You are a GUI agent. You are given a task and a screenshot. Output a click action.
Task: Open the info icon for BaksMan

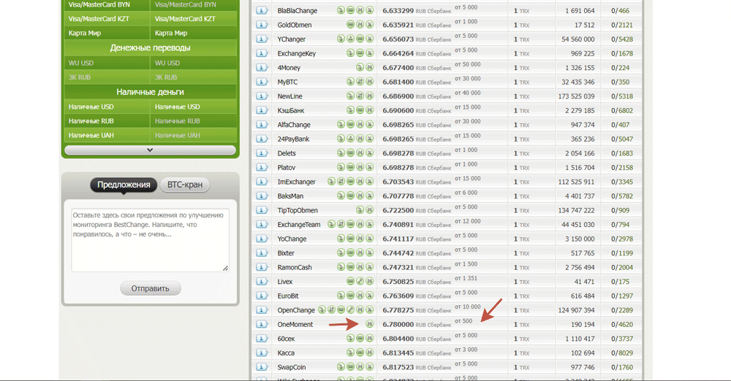(262, 196)
